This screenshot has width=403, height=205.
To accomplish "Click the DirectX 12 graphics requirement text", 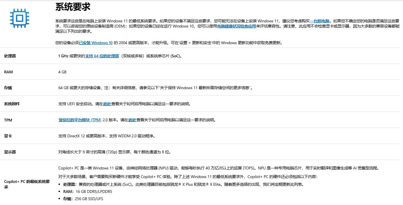I will point(106,136).
